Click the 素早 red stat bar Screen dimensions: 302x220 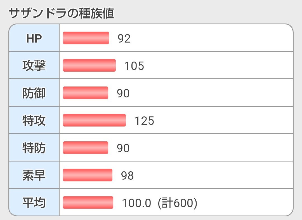click(x=88, y=175)
